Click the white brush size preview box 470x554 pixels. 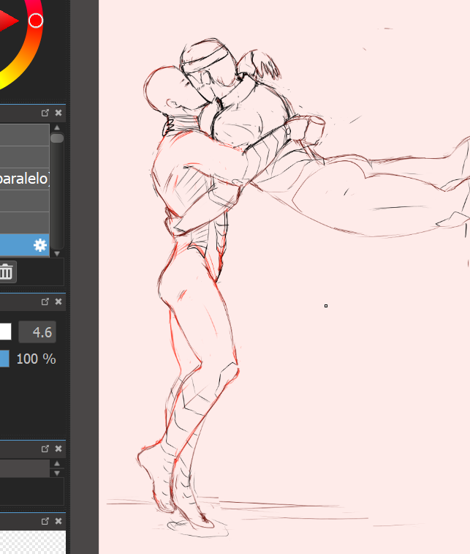(5, 332)
